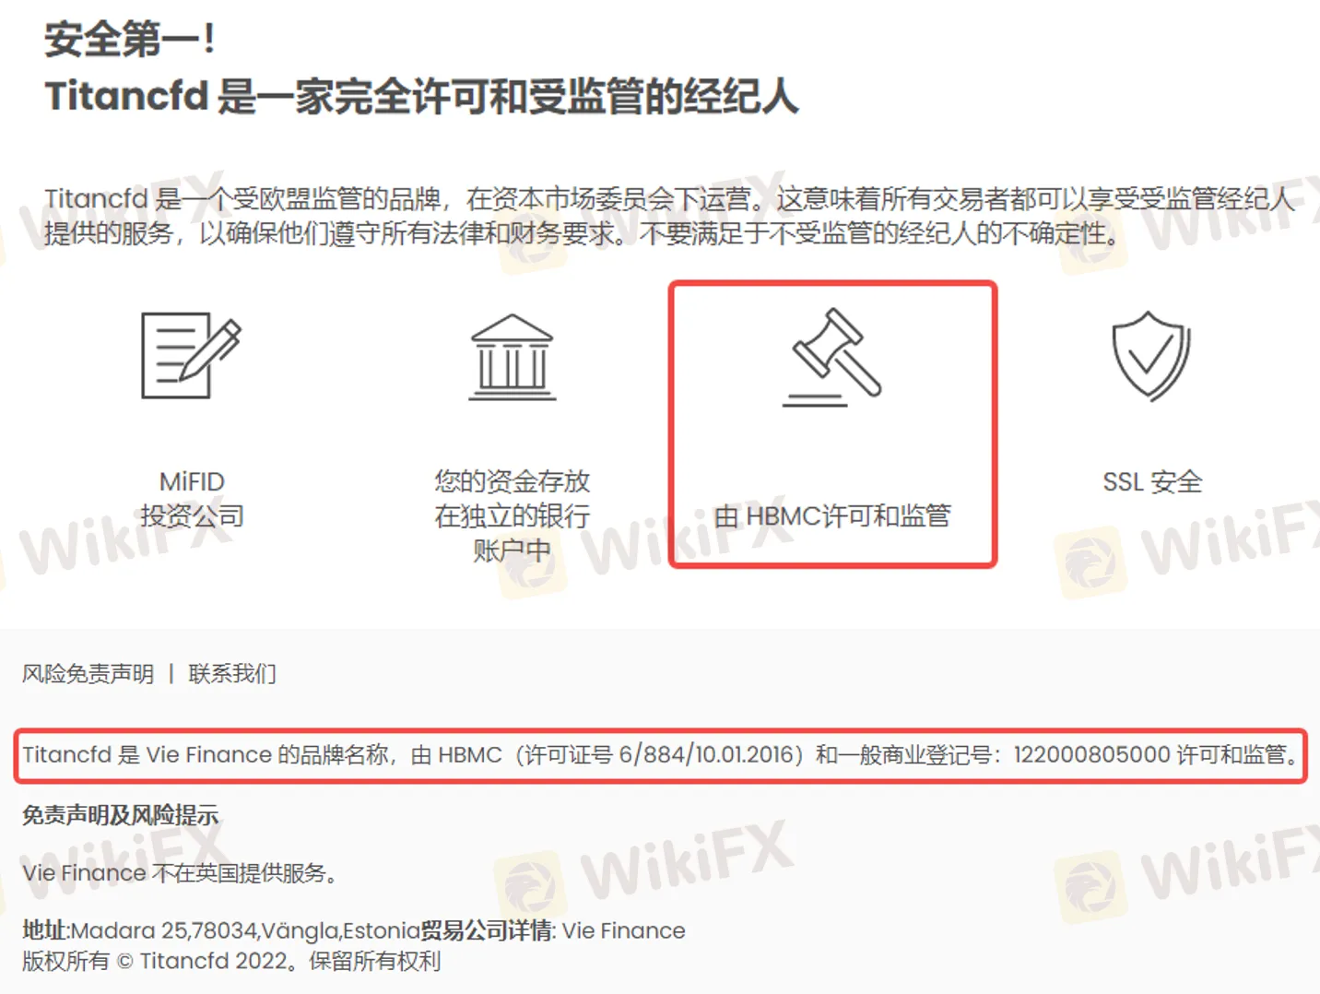Click the 'SSL 安全' label
Image resolution: width=1320 pixels, height=994 pixels.
pyautogui.click(x=1152, y=481)
